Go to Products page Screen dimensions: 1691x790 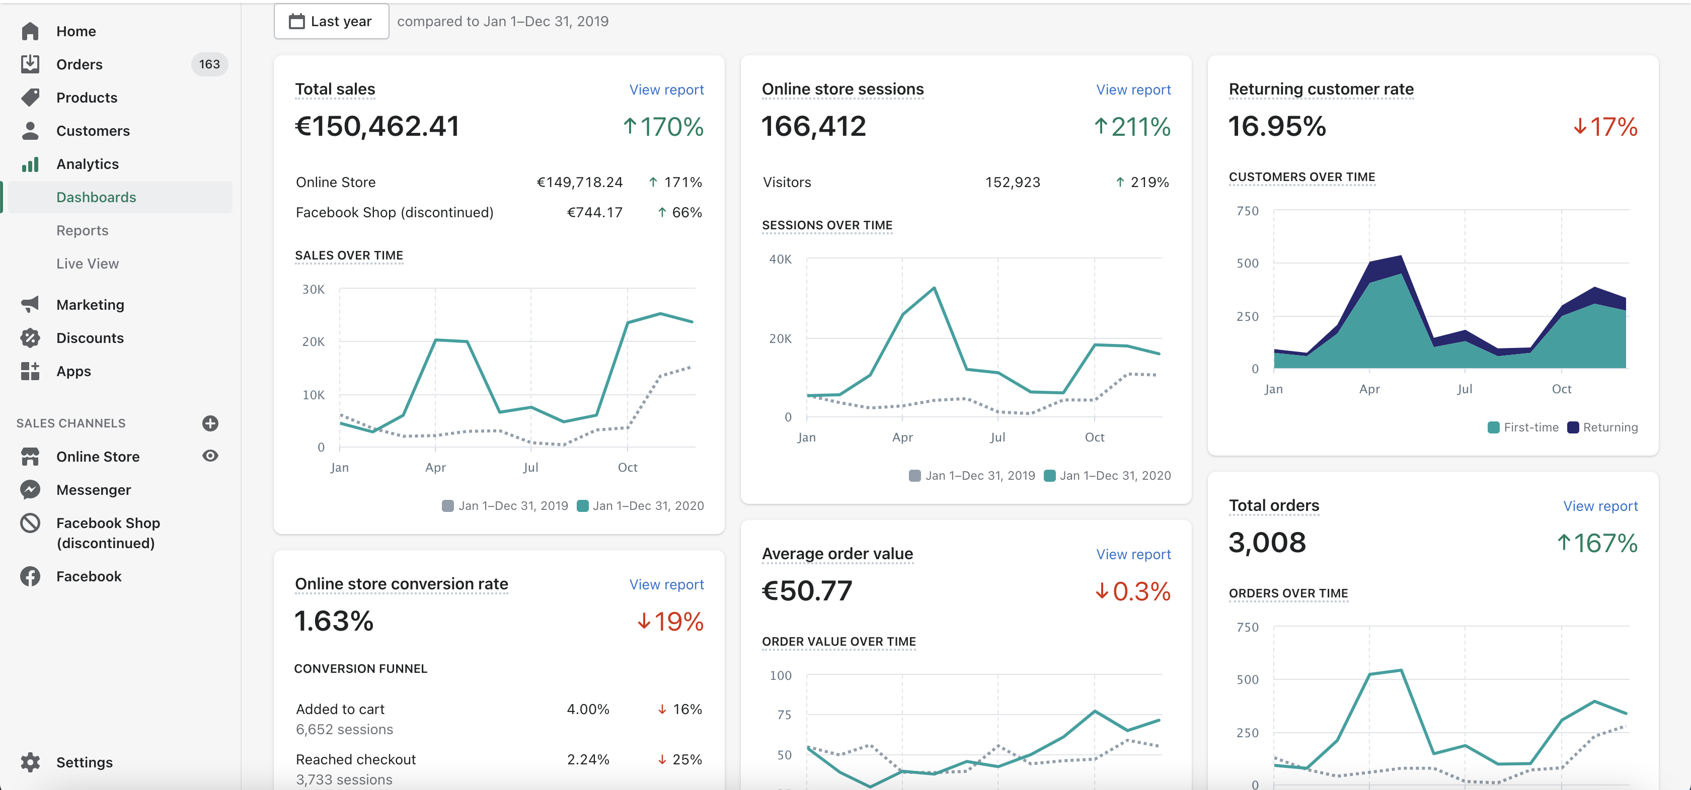point(87,97)
